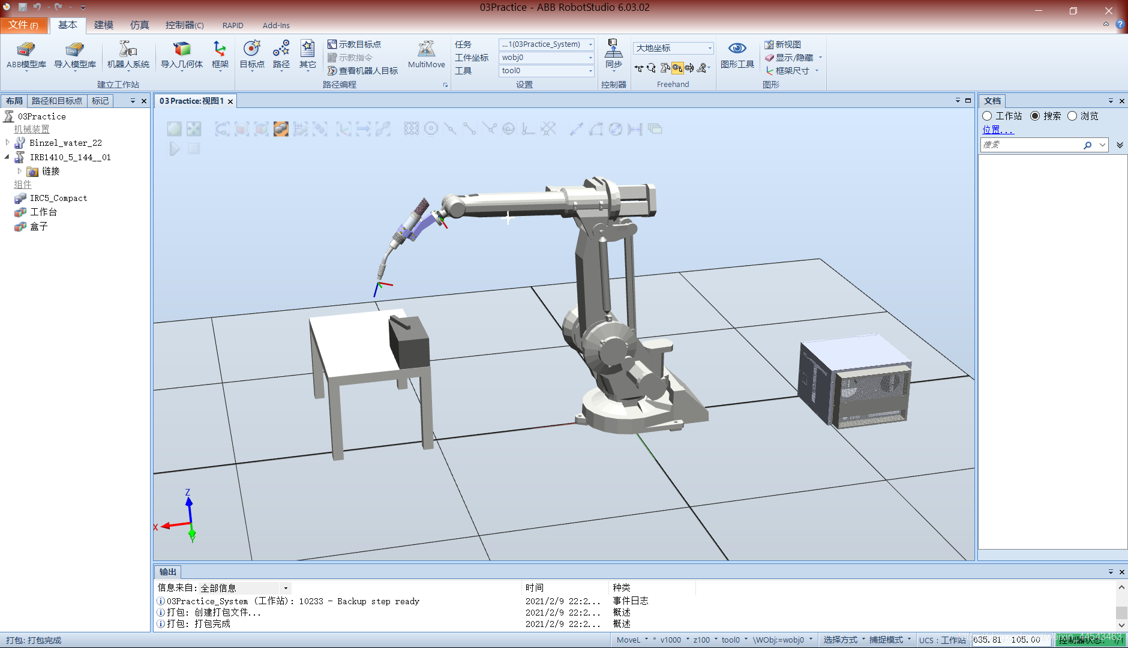Screen dimensions: 1128x648
Task: Select the IRC5_Compact tree item
Action: [x=58, y=198]
